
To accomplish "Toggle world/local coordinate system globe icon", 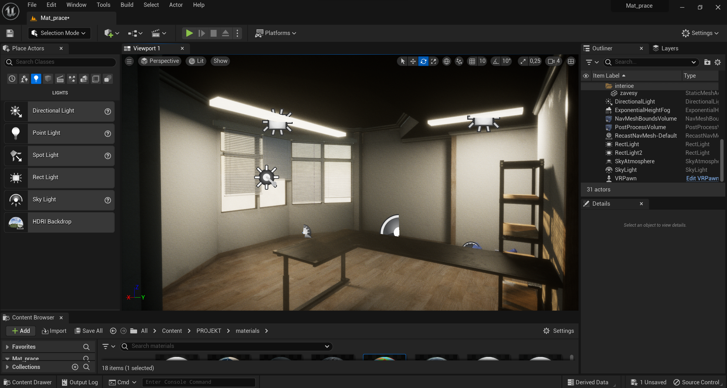I will (447, 61).
